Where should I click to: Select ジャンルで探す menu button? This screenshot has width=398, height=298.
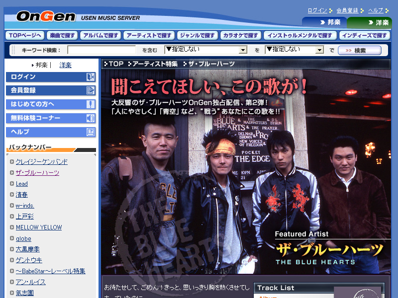point(197,35)
